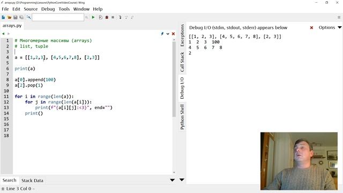Click the magnifier search icon

(x=87, y=17)
